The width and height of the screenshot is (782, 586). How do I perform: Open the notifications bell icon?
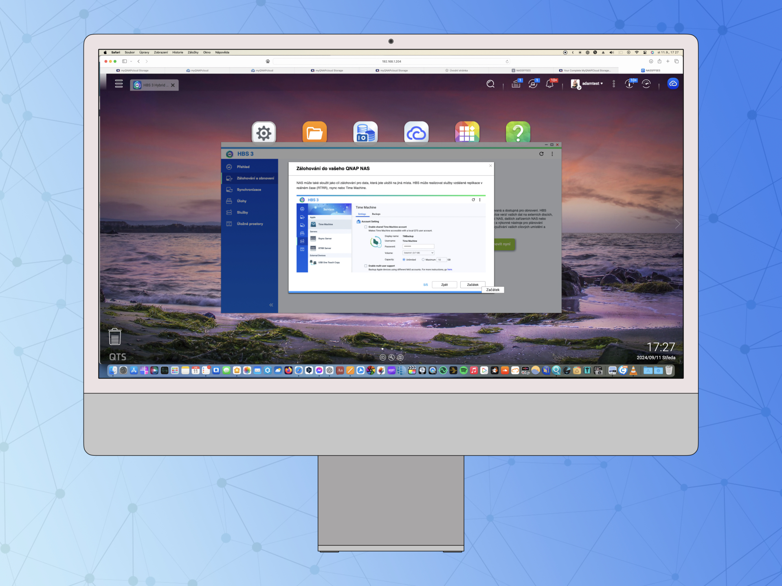click(550, 84)
